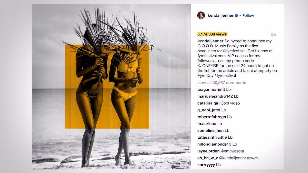Open marioalejandro142 commenter profile
This screenshot has height=173, width=308.
coord(215,96)
